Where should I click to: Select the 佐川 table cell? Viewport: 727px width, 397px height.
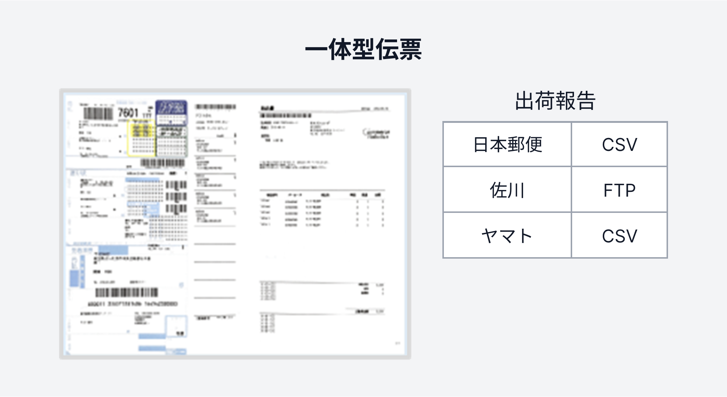coord(507,190)
